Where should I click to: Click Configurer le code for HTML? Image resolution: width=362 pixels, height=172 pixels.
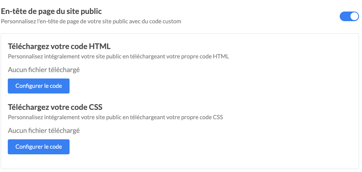pyautogui.click(x=39, y=86)
